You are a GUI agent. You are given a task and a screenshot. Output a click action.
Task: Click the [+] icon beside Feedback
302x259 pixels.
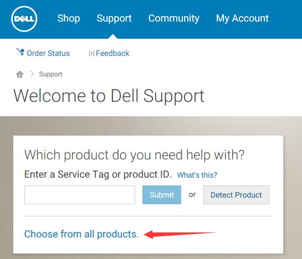[x=91, y=53]
